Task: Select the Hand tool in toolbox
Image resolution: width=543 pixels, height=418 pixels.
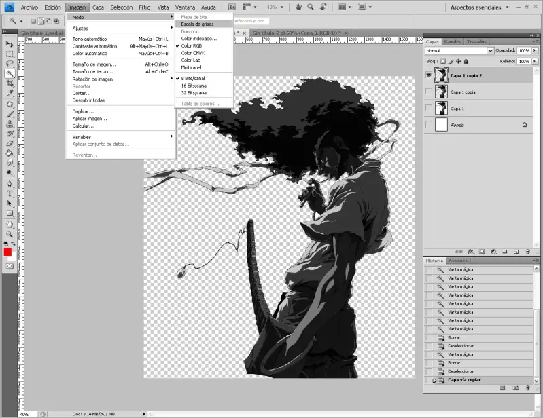Action: click(x=10, y=225)
